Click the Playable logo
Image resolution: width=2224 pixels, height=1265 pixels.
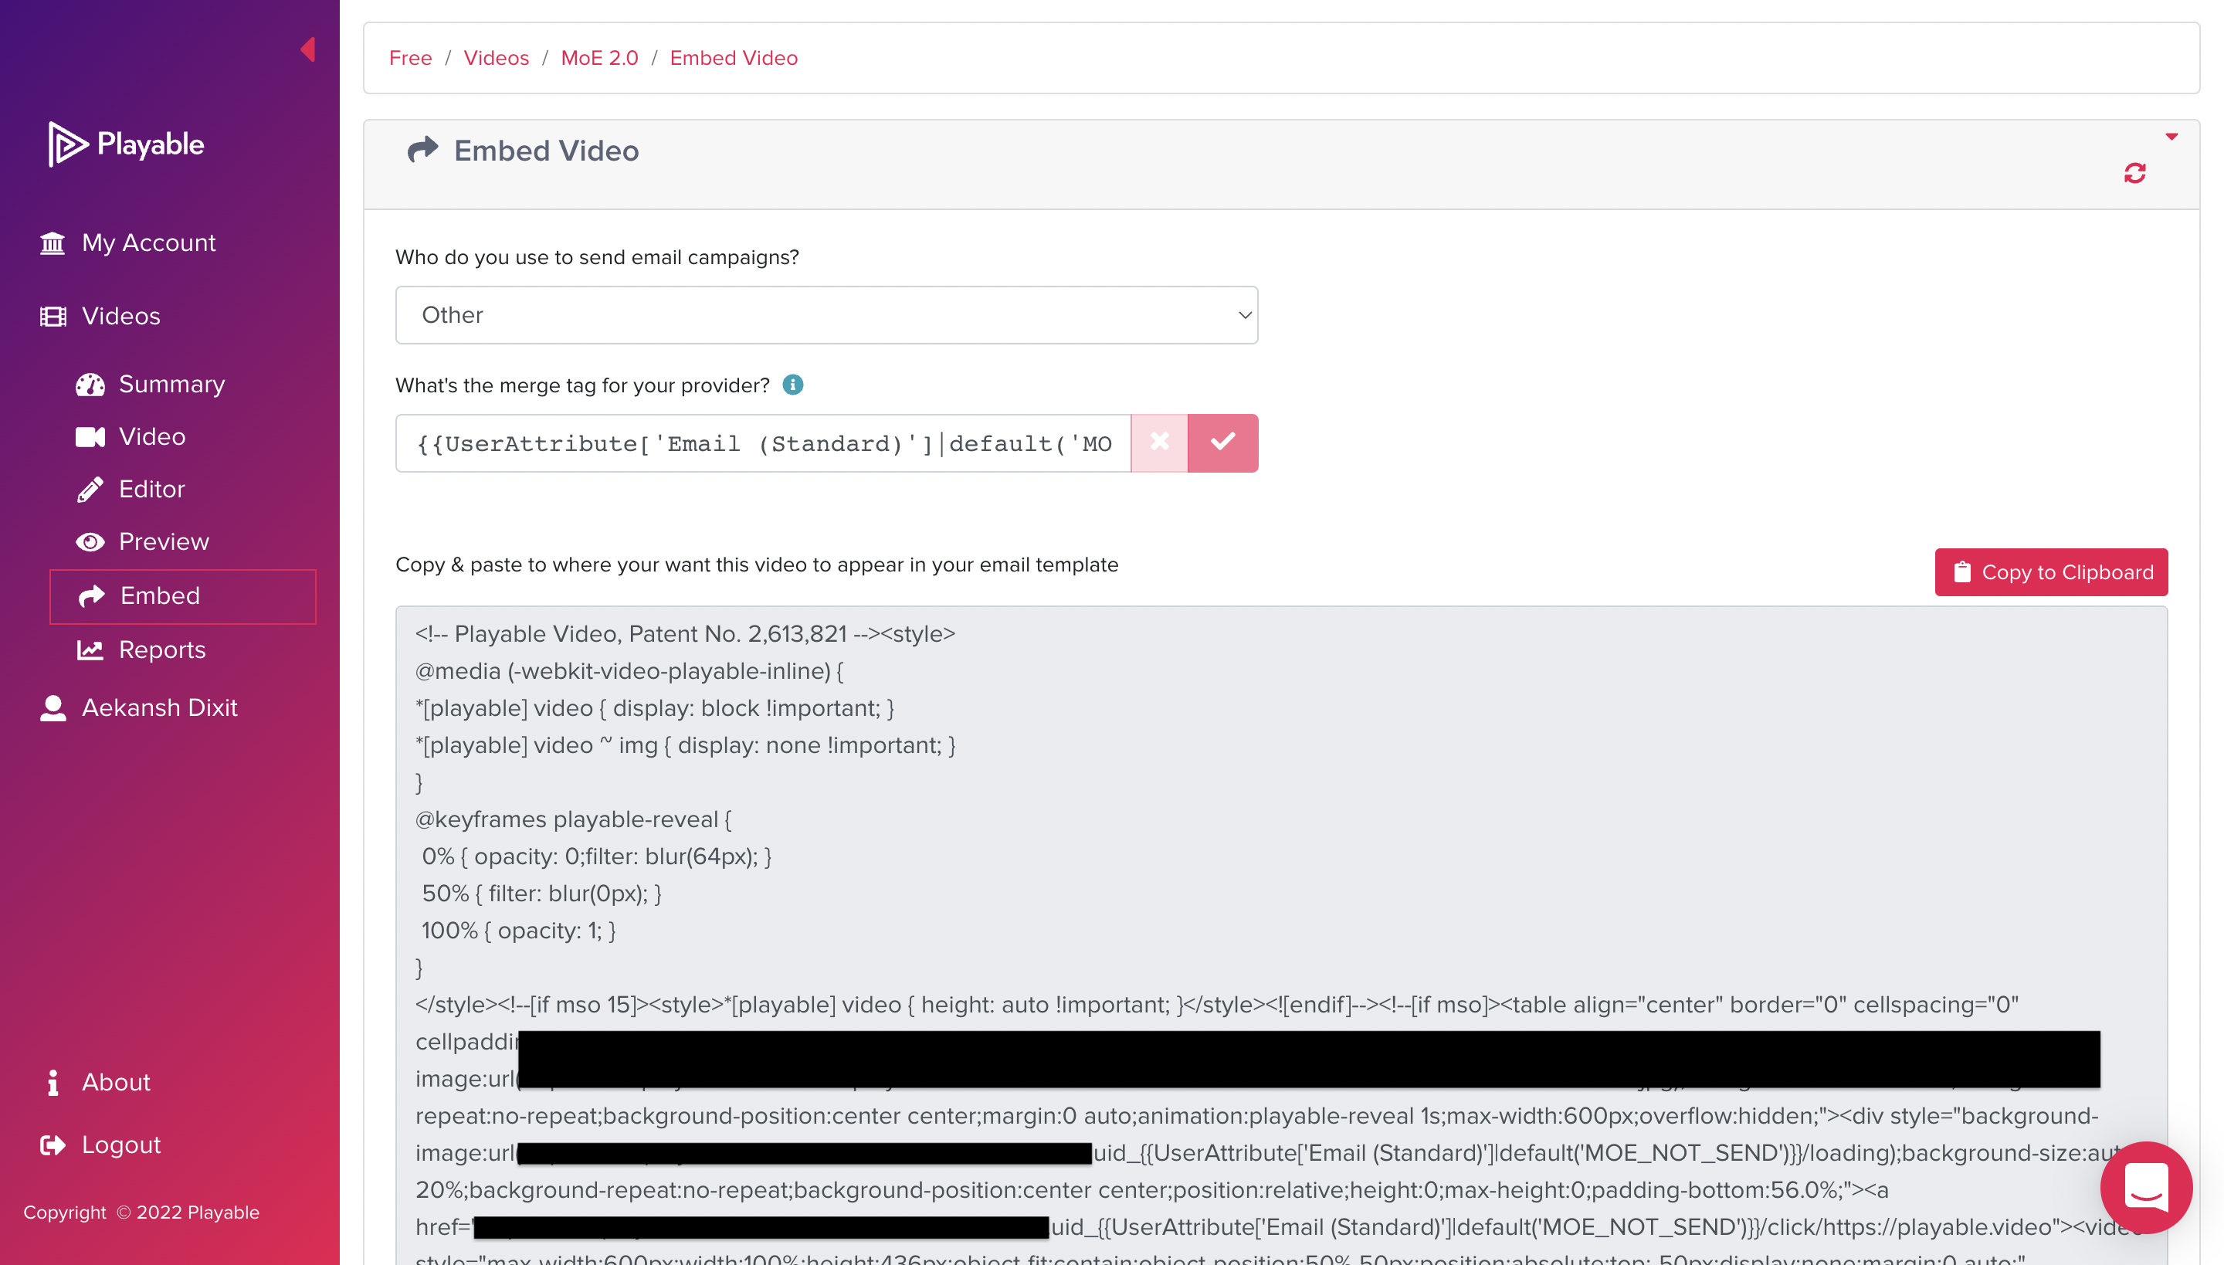[x=126, y=144]
